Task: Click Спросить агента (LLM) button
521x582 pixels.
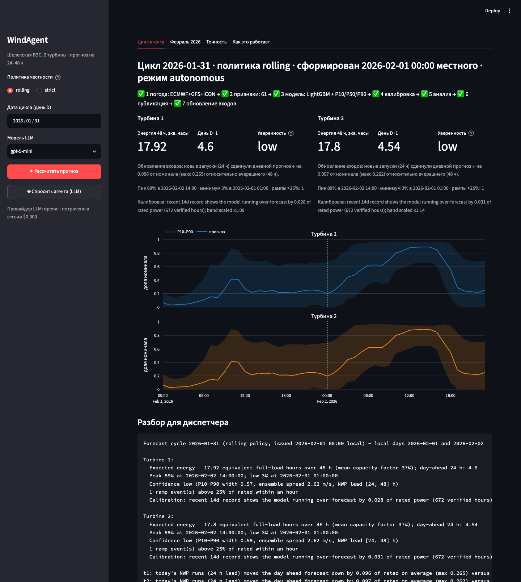Action: click(x=54, y=192)
